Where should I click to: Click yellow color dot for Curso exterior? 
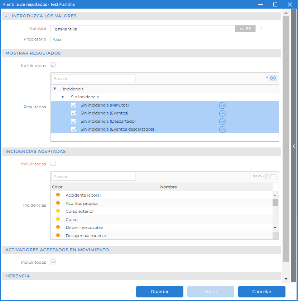tap(58, 211)
